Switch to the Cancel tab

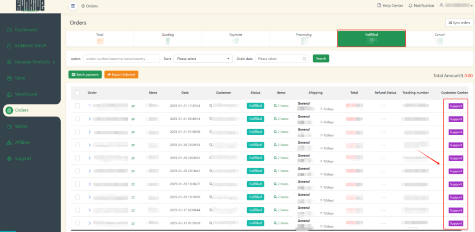point(439,39)
